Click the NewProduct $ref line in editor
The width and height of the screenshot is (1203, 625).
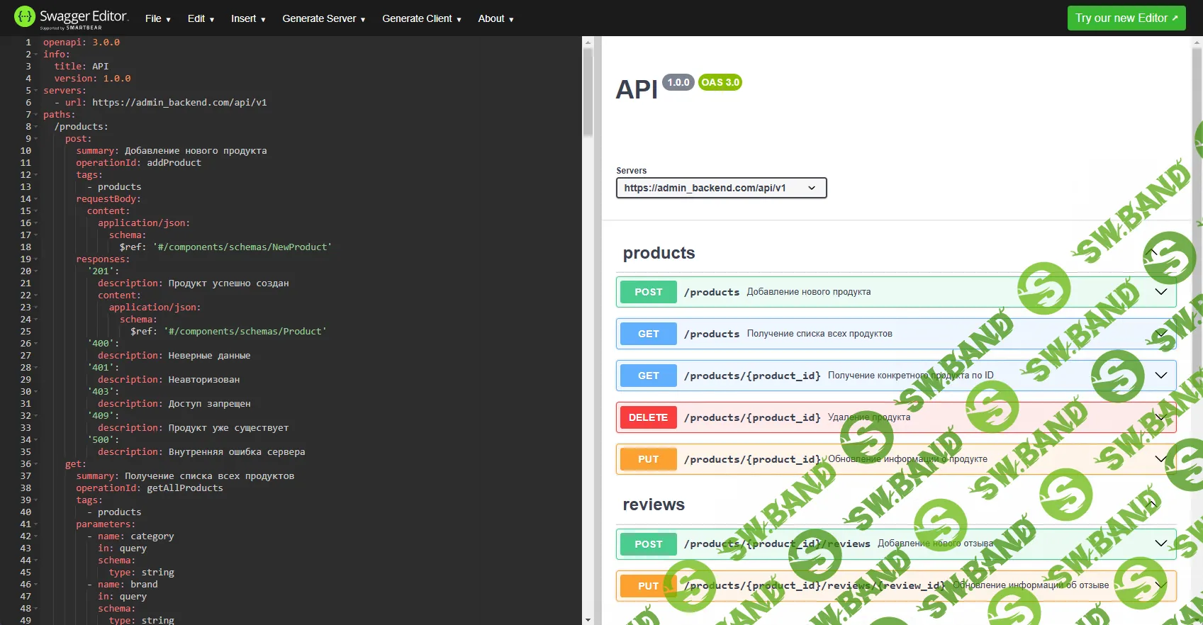(225, 247)
